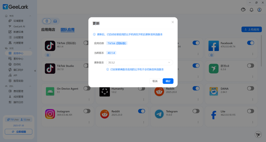Switch to the 应用商店 tab

tap(48, 30)
